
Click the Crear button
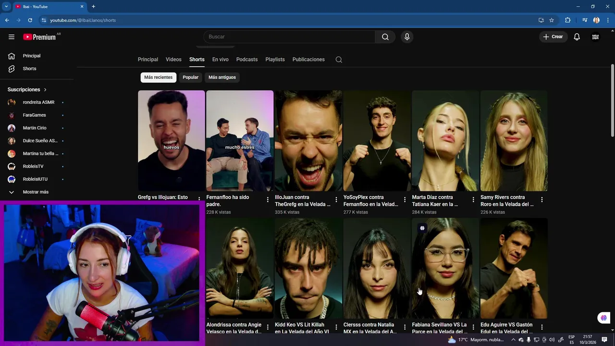click(553, 37)
